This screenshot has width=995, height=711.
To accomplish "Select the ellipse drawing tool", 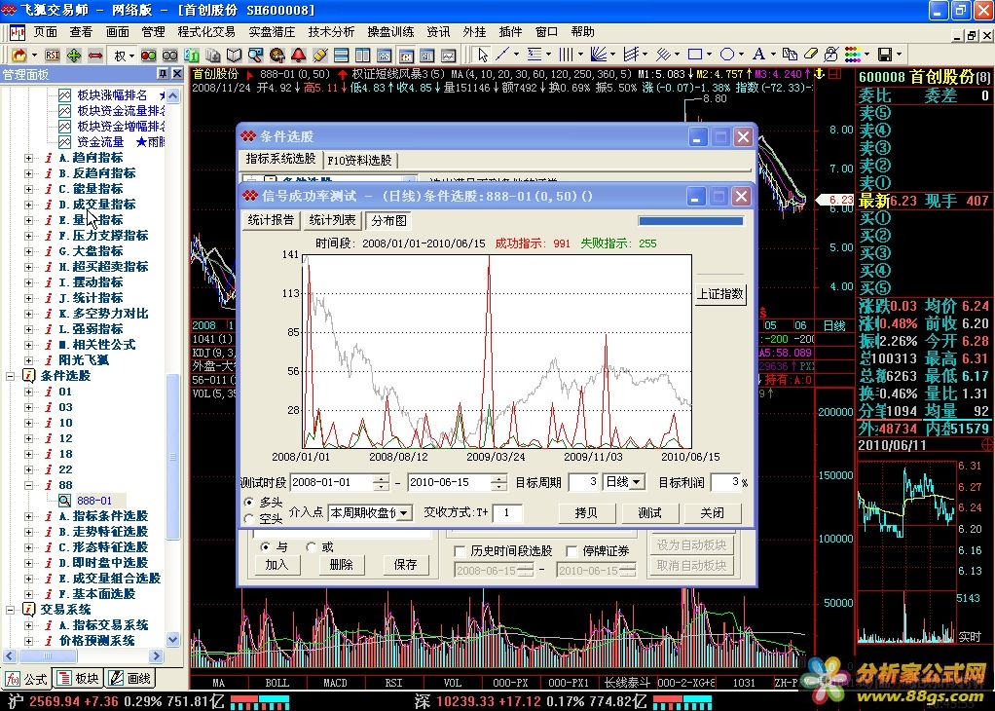I will (x=727, y=56).
